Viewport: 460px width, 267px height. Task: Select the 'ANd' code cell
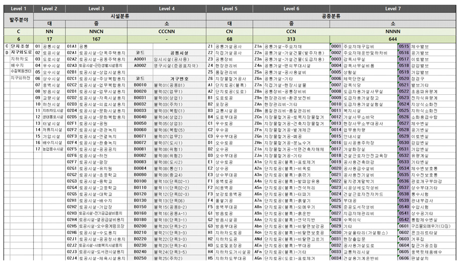pos(258,239)
